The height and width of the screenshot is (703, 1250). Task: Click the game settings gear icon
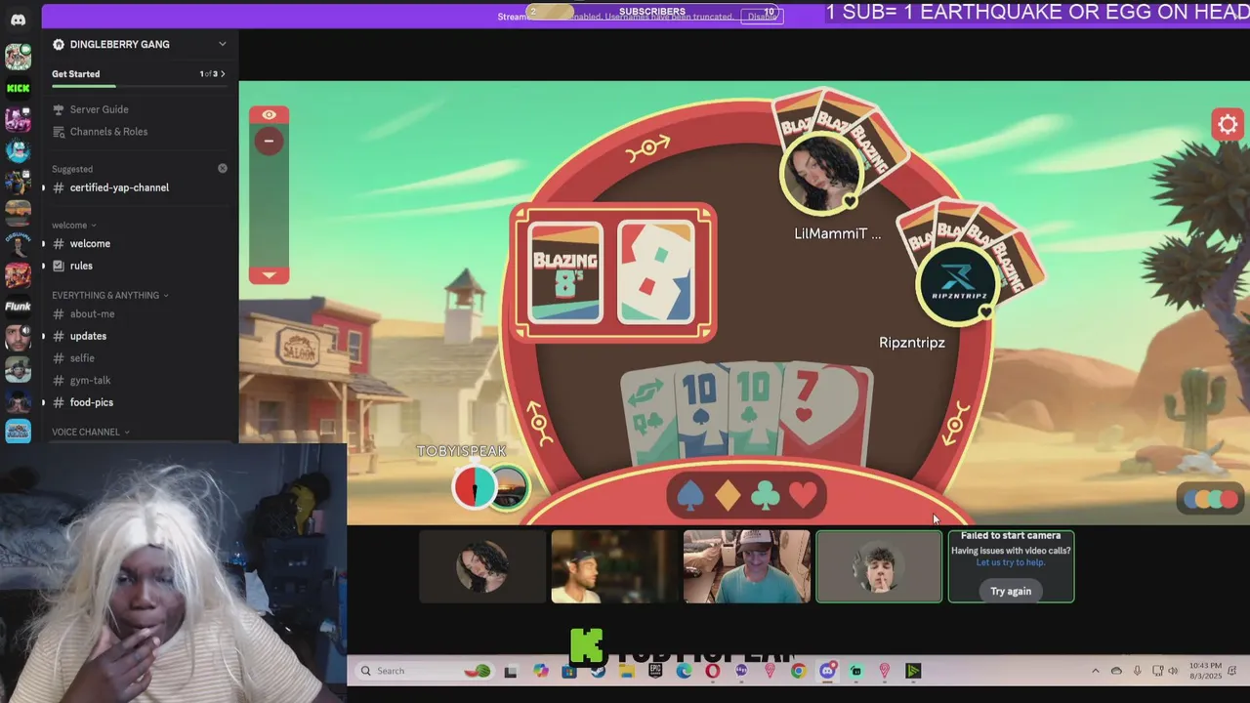[x=1228, y=124]
